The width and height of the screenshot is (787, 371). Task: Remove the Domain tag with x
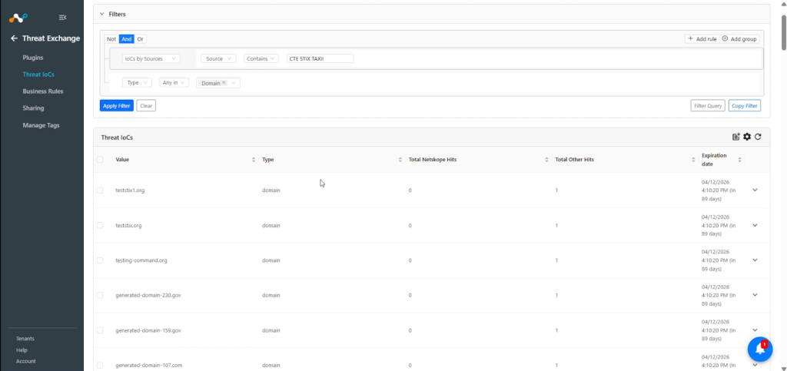(x=224, y=83)
